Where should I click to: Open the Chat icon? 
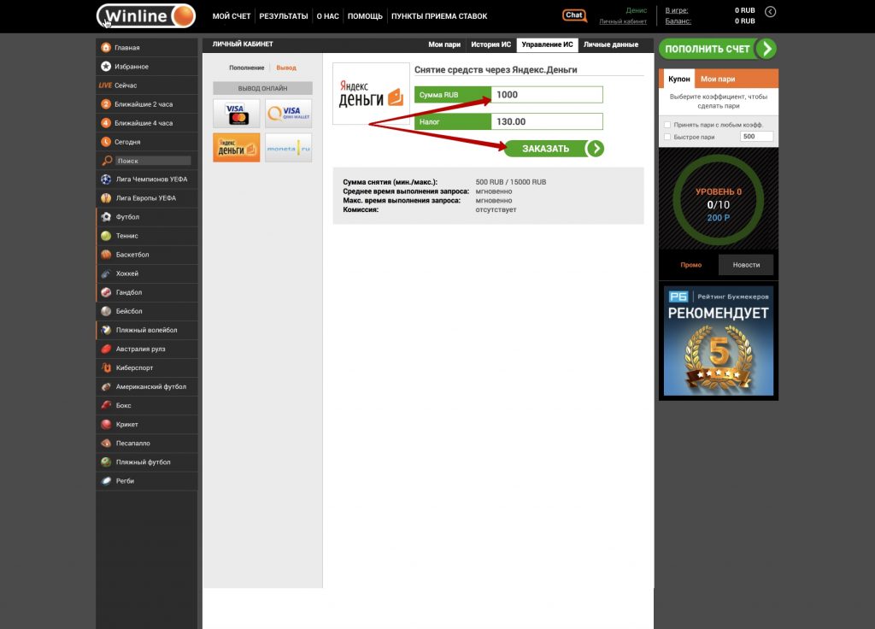point(574,15)
